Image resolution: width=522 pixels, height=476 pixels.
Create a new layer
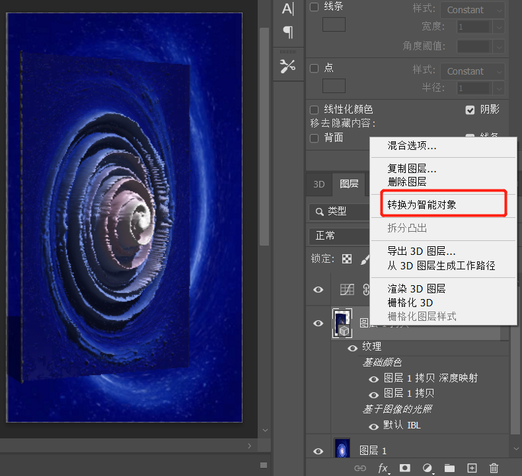click(472, 468)
